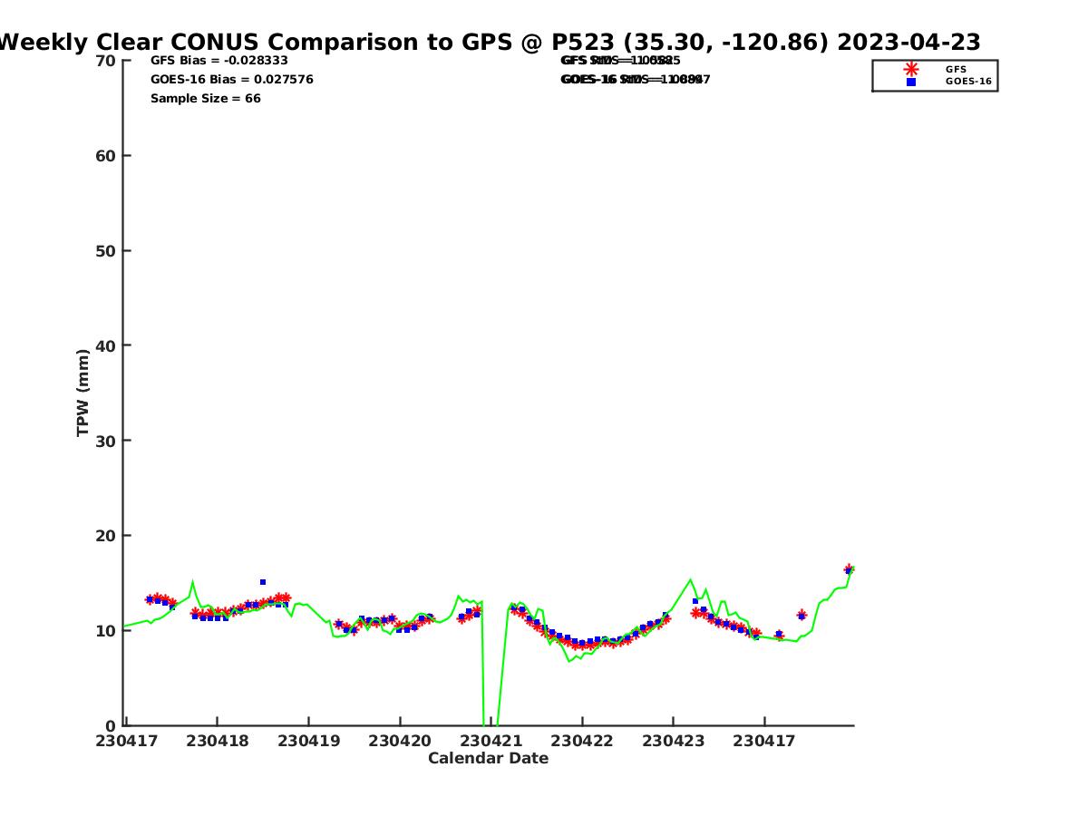
Task: Click the 230421 x-axis tick label
Action: click(491, 741)
